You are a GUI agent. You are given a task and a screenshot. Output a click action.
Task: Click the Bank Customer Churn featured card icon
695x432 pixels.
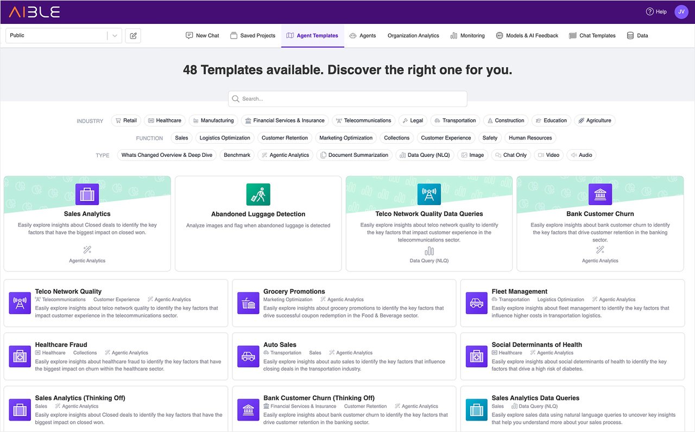[x=600, y=194]
